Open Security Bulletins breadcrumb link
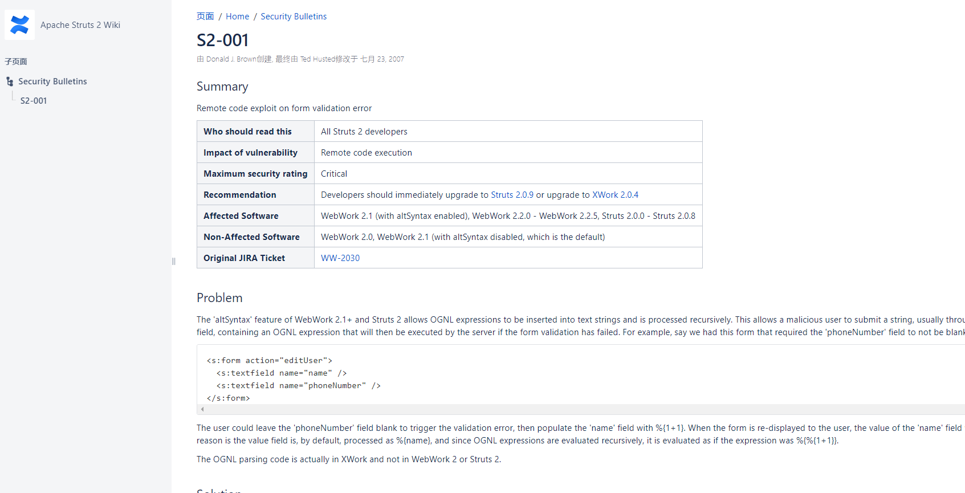The height and width of the screenshot is (493, 965). point(294,17)
